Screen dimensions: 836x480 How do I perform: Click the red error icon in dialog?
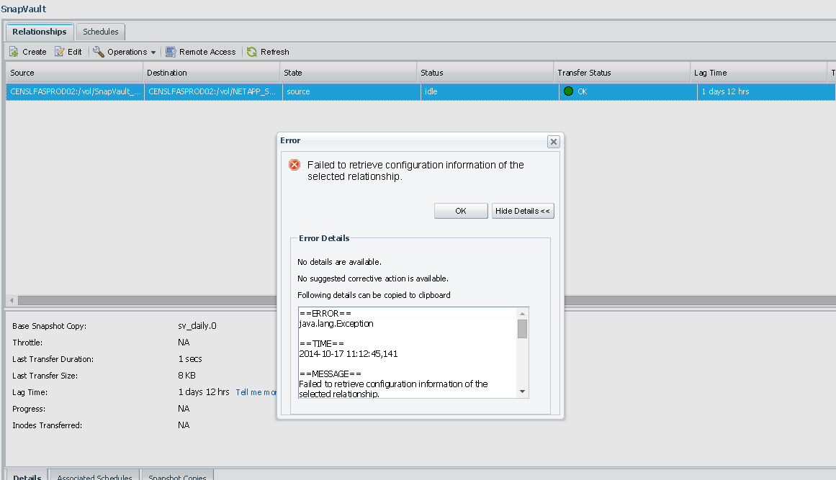point(295,165)
